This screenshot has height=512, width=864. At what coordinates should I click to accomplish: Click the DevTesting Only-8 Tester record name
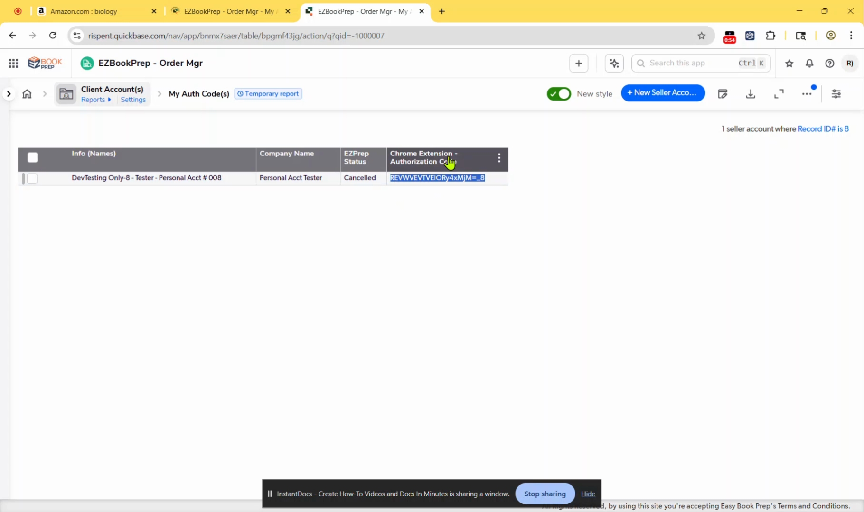point(147,178)
